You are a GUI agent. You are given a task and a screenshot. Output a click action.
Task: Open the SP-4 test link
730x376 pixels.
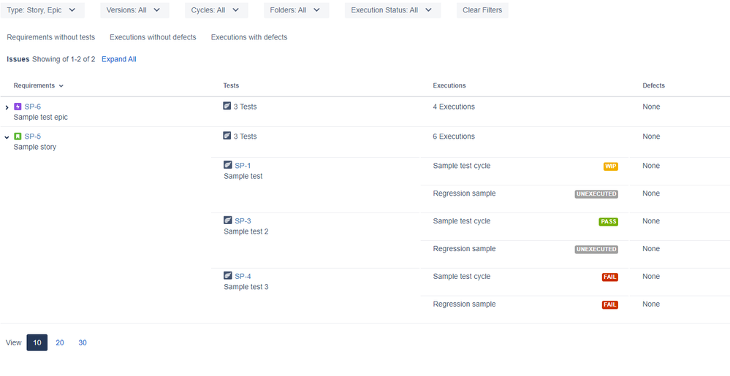(243, 277)
